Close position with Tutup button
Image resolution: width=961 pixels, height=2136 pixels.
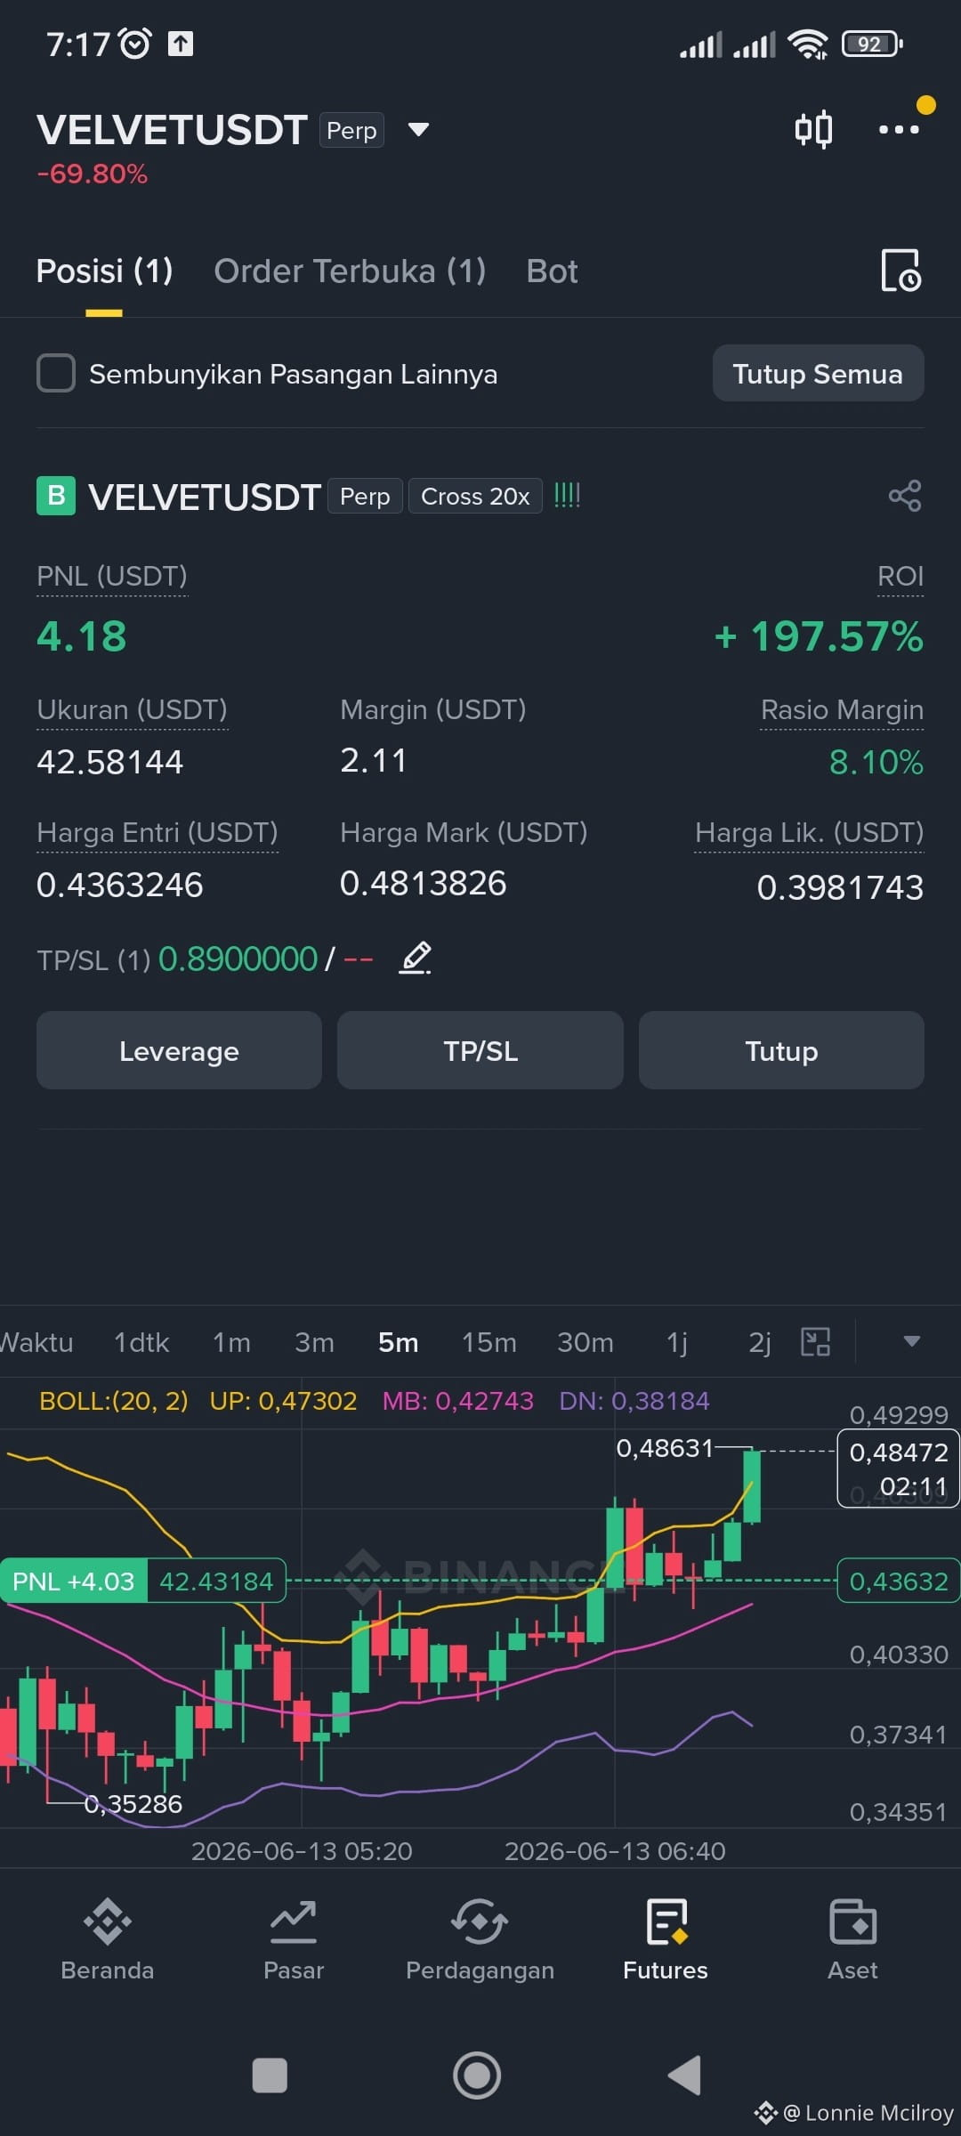click(x=781, y=1050)
